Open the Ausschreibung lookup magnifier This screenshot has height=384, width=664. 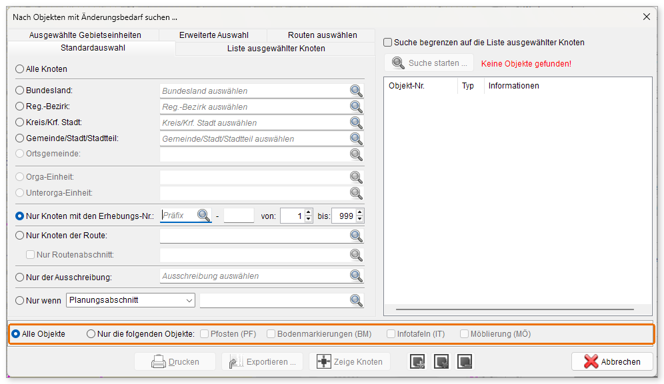[356, 276]
